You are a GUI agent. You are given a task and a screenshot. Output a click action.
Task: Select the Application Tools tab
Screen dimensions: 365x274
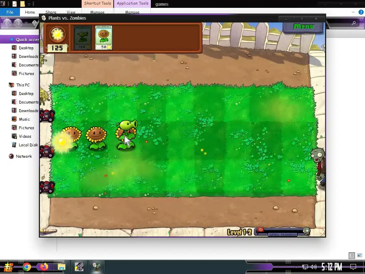click(133, 4)
